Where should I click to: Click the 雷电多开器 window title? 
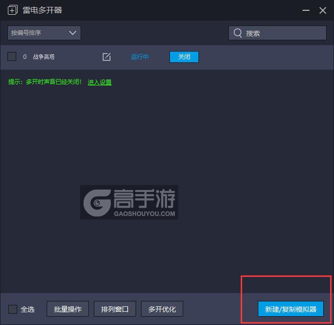coord(42,10)
